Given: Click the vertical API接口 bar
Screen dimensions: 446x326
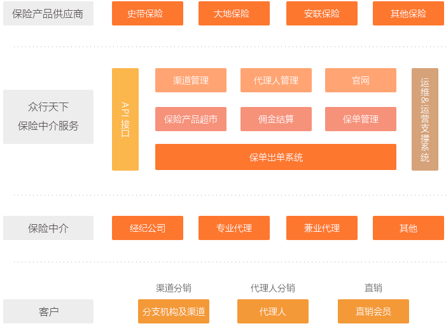Looking at the screenshot, I should pos(125,119).
